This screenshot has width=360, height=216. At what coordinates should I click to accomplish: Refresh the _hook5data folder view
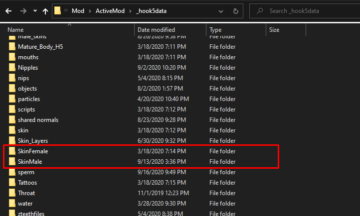[x=235, y=11]
